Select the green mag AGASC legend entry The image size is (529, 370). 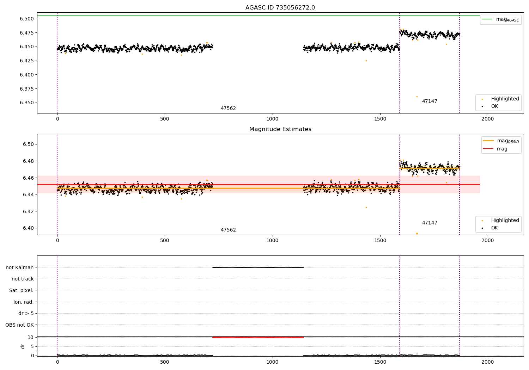tap(500, 19)
